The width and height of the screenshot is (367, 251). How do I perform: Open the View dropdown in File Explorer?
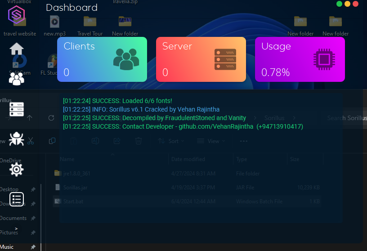point(211,141)
